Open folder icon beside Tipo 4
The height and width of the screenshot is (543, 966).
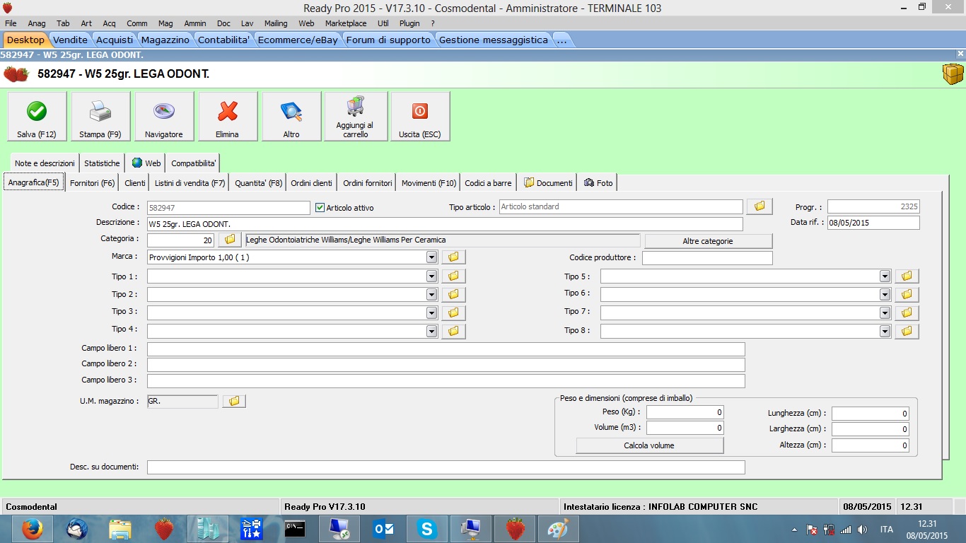pyautogui.click(x=453, y=330)
